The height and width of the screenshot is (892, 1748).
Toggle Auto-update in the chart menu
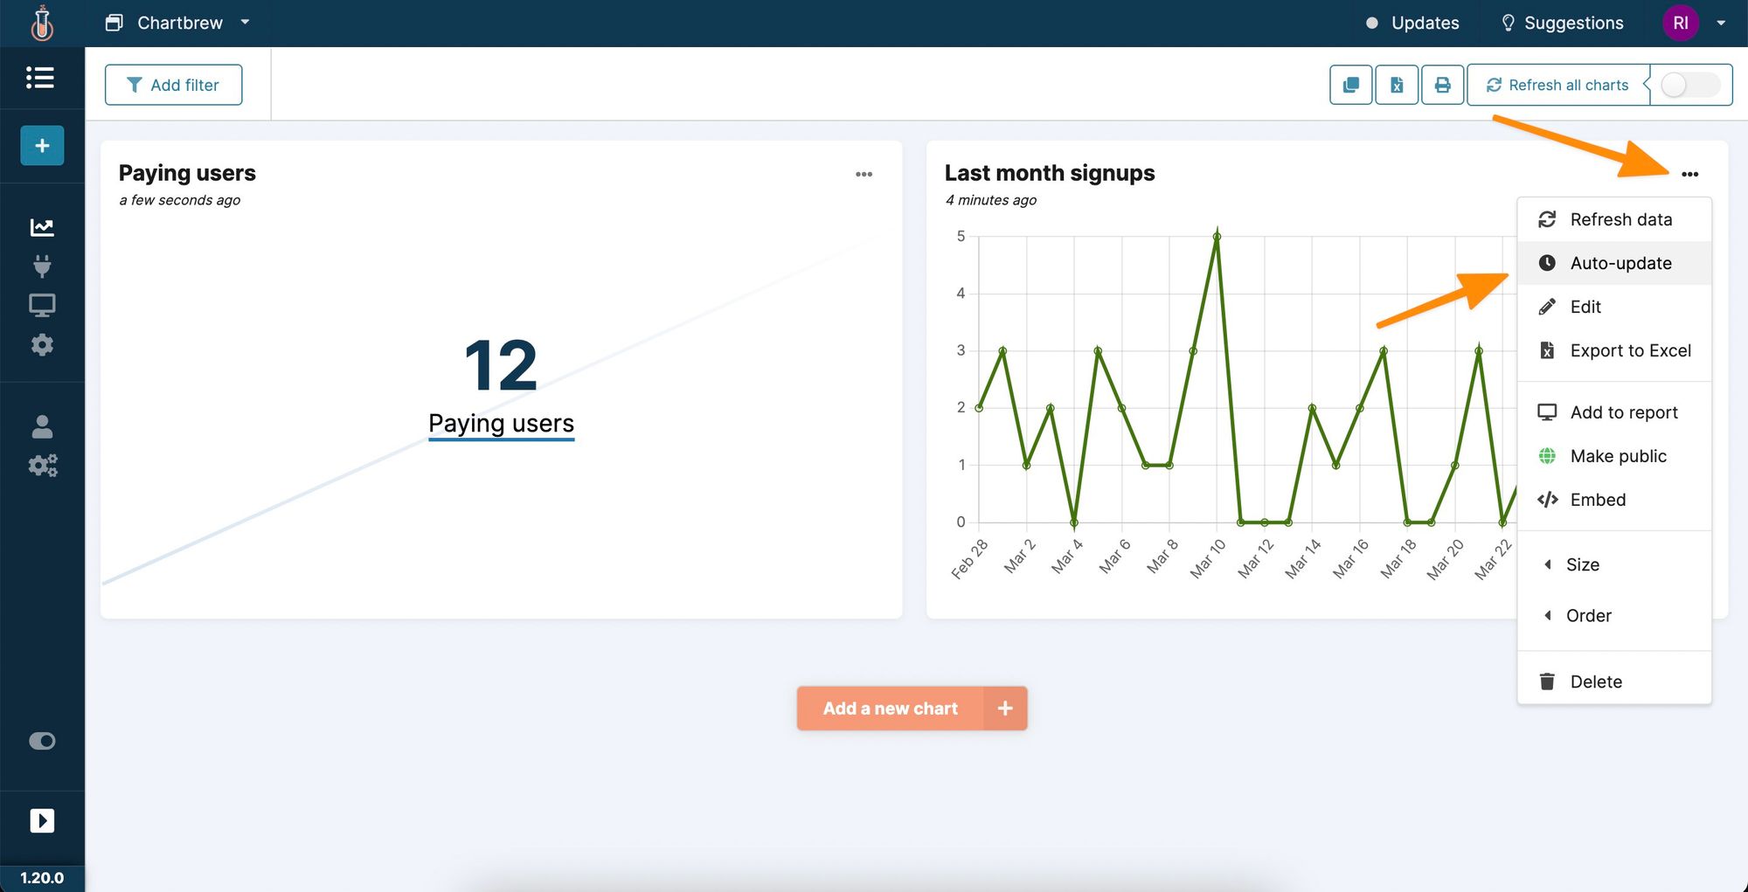tap(1619, 263)
